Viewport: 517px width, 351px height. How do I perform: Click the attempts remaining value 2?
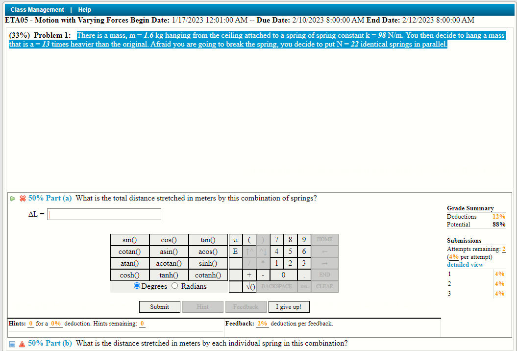coord(504,250)
